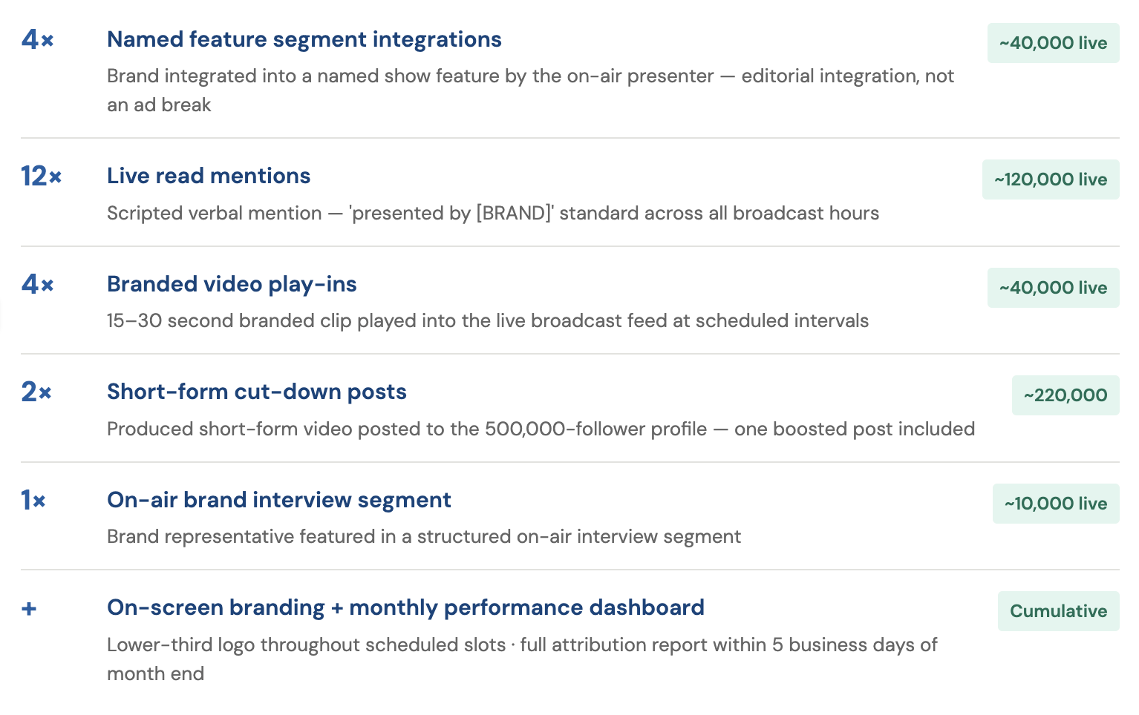Click the '~40,000 live' badge beside Named feature
Viewport: 1139px width, 715px height.
coord(1054,43)
